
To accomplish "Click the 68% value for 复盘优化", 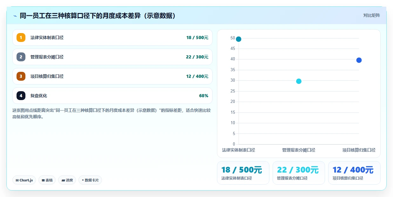I will [x=204, y=96].
